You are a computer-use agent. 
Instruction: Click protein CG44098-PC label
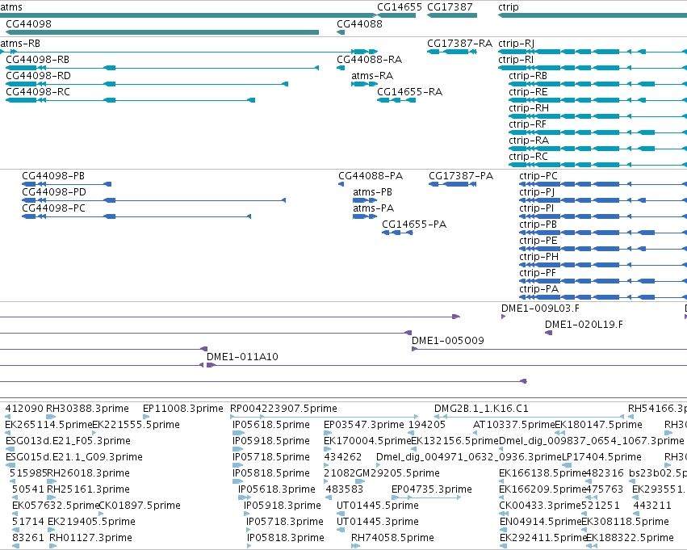click(53, 208)
